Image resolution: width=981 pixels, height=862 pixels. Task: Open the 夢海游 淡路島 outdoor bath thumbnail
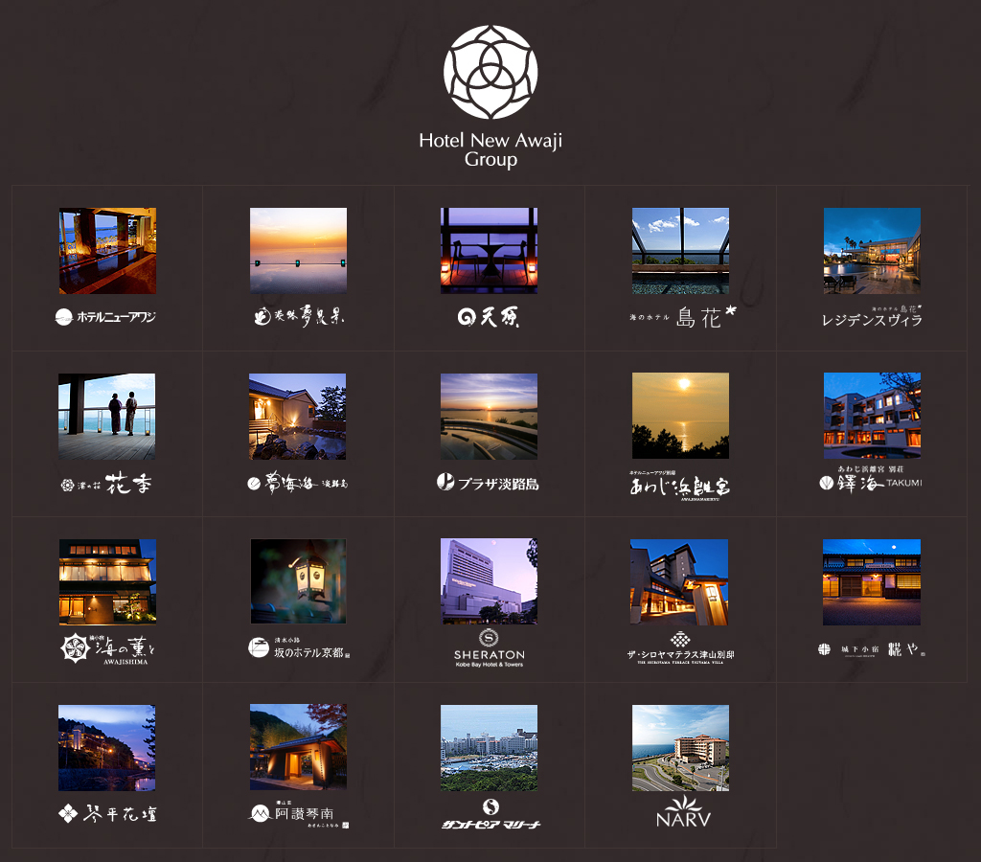point(298,417)
